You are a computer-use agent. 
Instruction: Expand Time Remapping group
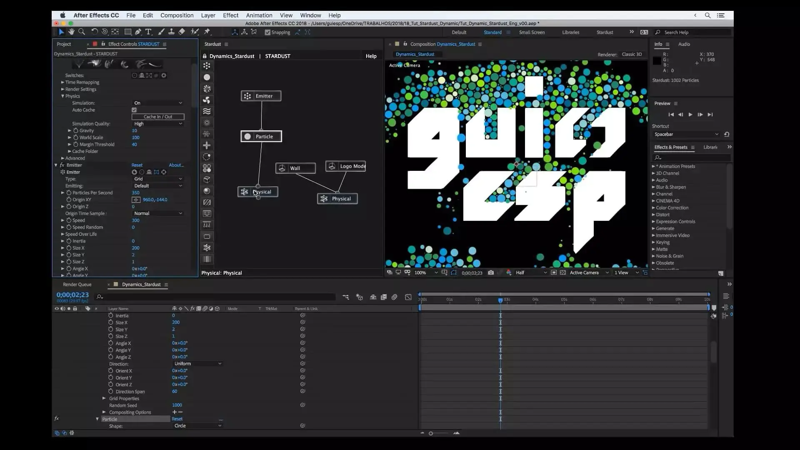(63, 82)
